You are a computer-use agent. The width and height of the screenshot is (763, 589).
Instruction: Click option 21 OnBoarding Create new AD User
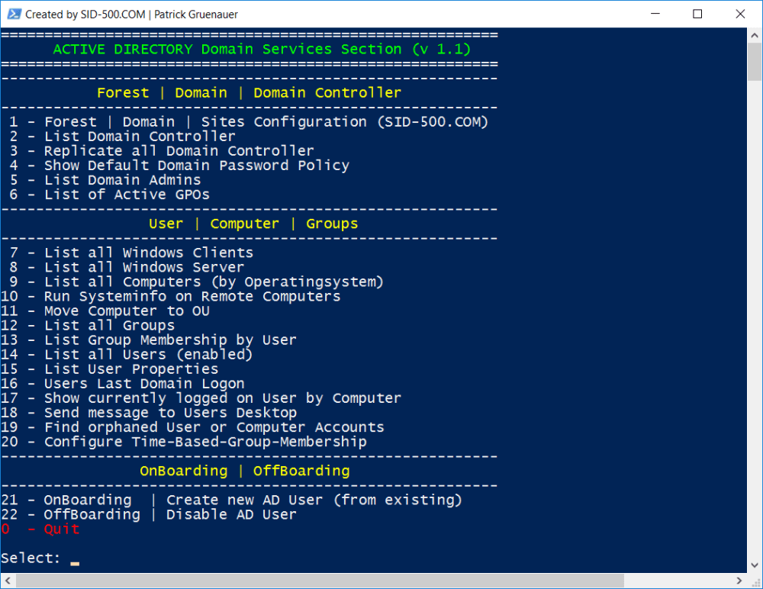click(231, 500)
